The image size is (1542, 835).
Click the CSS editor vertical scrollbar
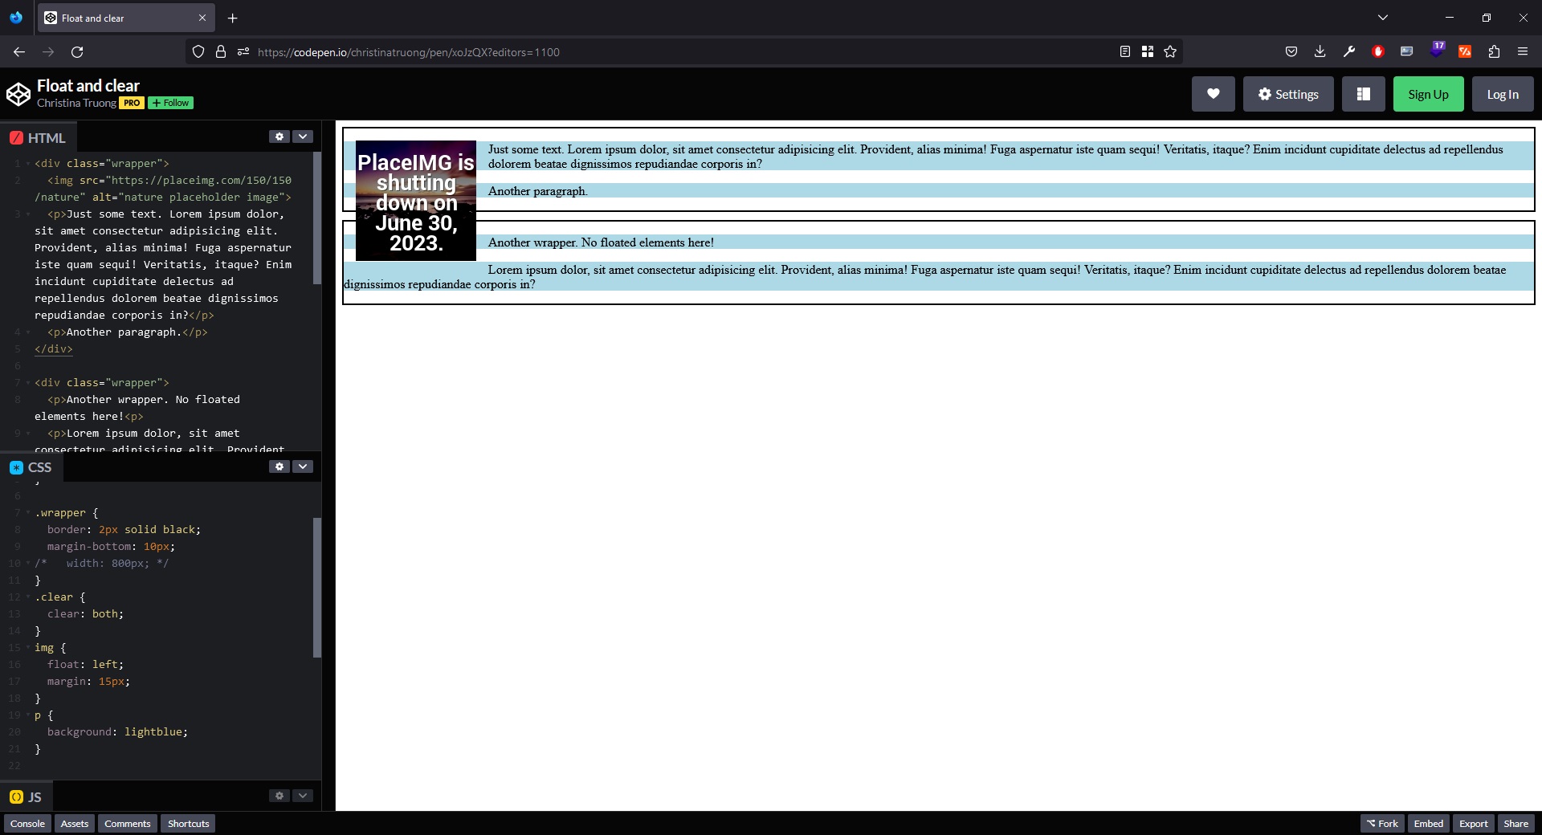point(316,588)
